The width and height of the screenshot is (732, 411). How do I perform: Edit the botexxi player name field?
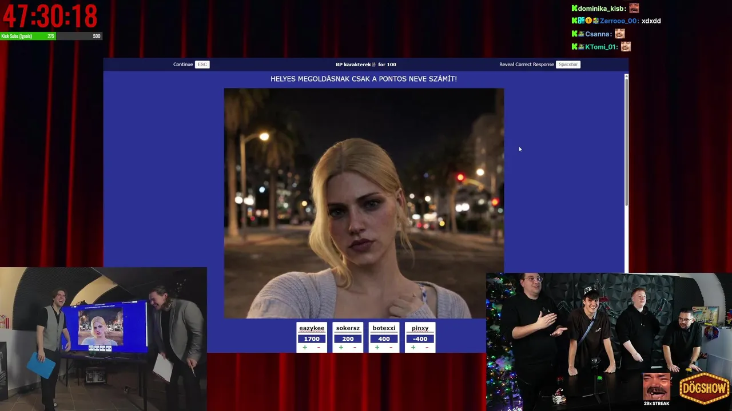(384, 328)
